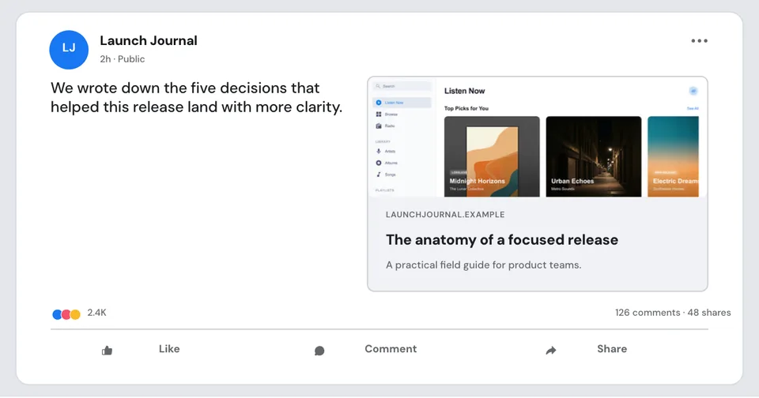This screenshot has height=398, width=759.
Task: Open the 2.4K reactions count
Action: point(96,313)
